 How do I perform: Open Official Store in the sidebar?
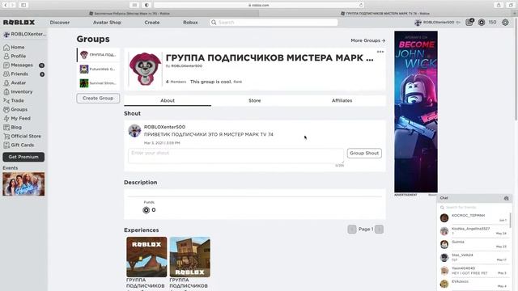pos(26,137)
